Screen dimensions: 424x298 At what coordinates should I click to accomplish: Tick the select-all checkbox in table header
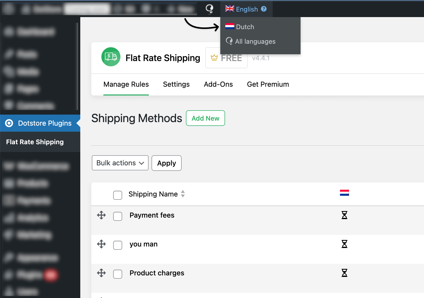click(x=118, y=195)
